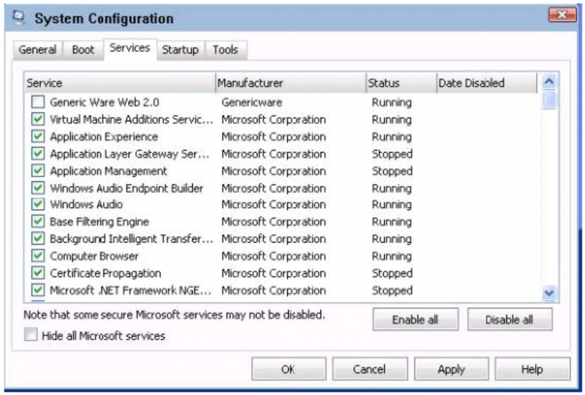The width and height of the screenshot is (585, 395).
Task: Sort by Manufacturer column header
Action: point(289,83)
